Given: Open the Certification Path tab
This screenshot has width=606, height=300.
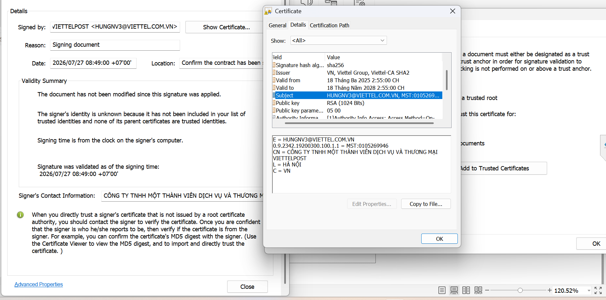Looking at the screenshot, I should 329,25.
